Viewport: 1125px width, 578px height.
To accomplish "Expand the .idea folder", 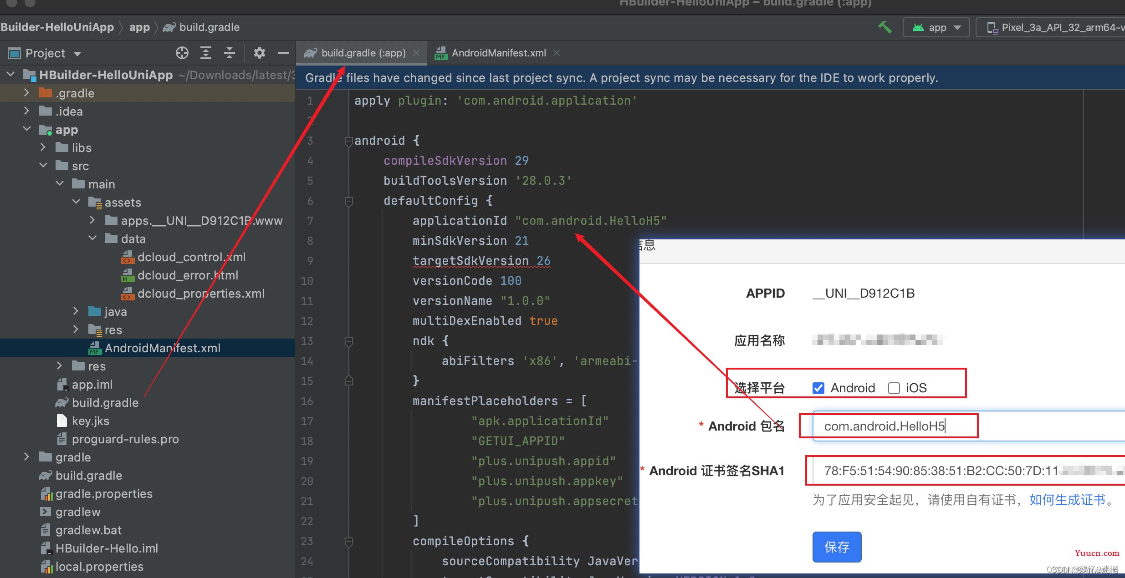I will pyautogui.click(x=26, y=111).
